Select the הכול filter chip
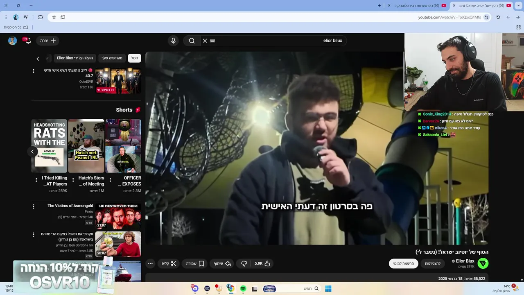 click(x=134, y=58)
